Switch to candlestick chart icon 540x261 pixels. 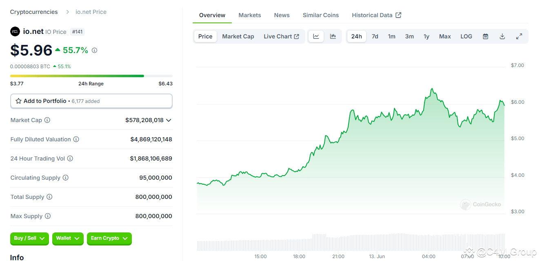tap(333, 36)
